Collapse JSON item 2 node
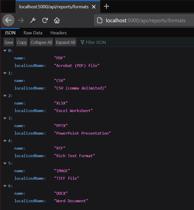Image resolution: width=194 pixels, height=210 pixels. [5, 96]
